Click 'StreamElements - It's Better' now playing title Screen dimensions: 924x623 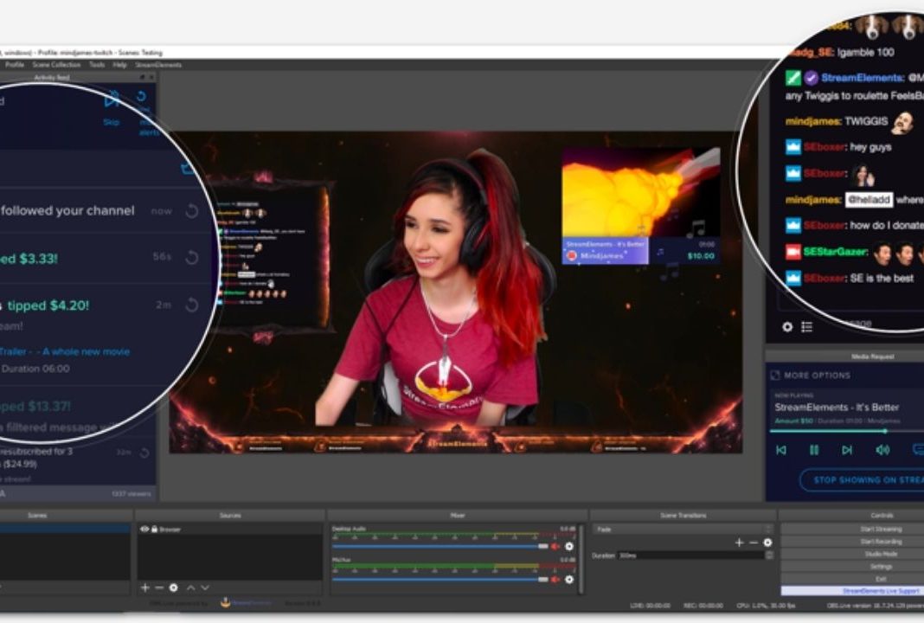pyautogui.click(x=837, y=408)
